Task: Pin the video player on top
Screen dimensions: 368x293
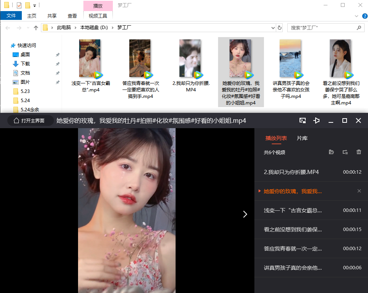Action: [x=316, y=120]
